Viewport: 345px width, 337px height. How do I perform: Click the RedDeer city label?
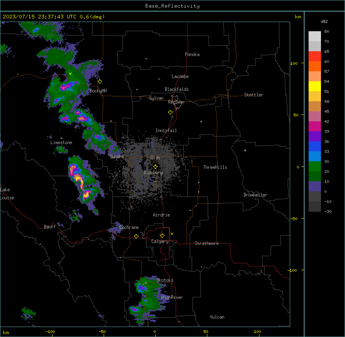(176, 102)
